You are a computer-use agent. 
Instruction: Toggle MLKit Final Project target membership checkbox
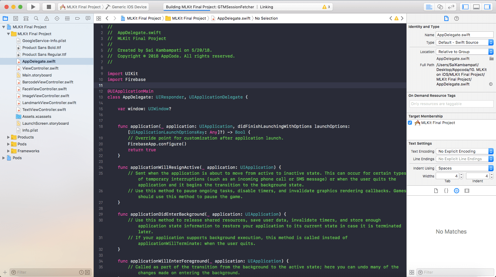click(410, 123)
